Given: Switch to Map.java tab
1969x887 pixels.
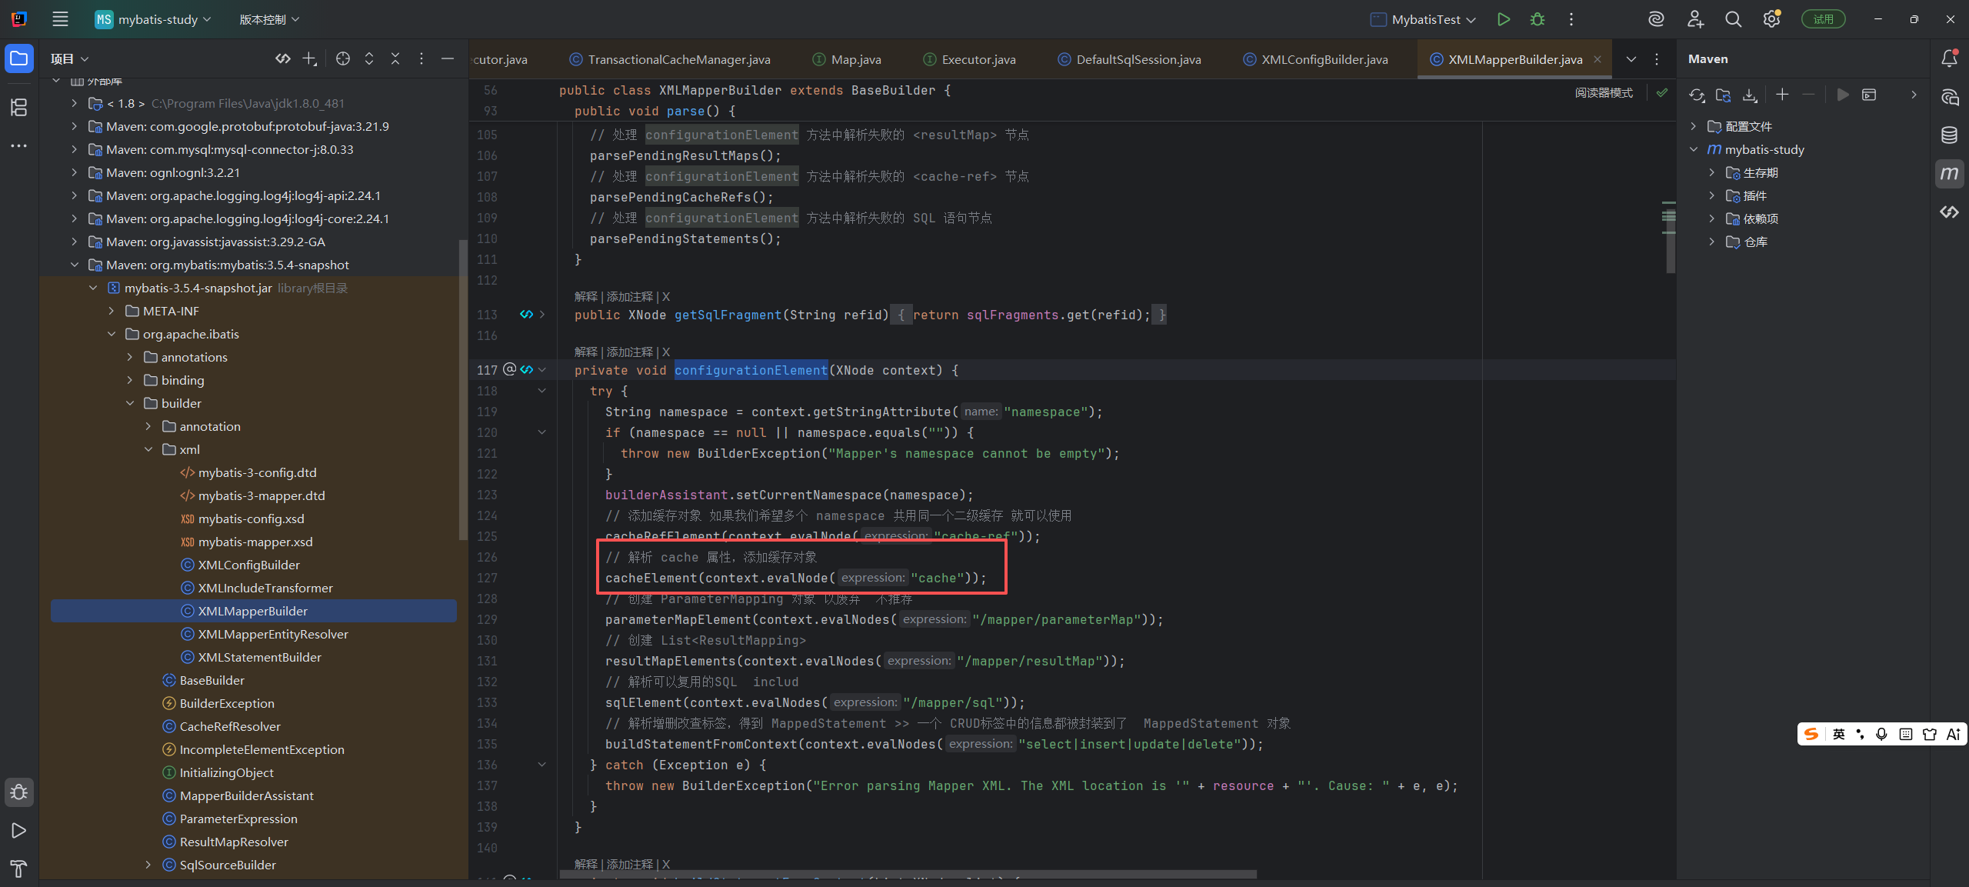Looking at the screenshot, I should tap(847, 59).
